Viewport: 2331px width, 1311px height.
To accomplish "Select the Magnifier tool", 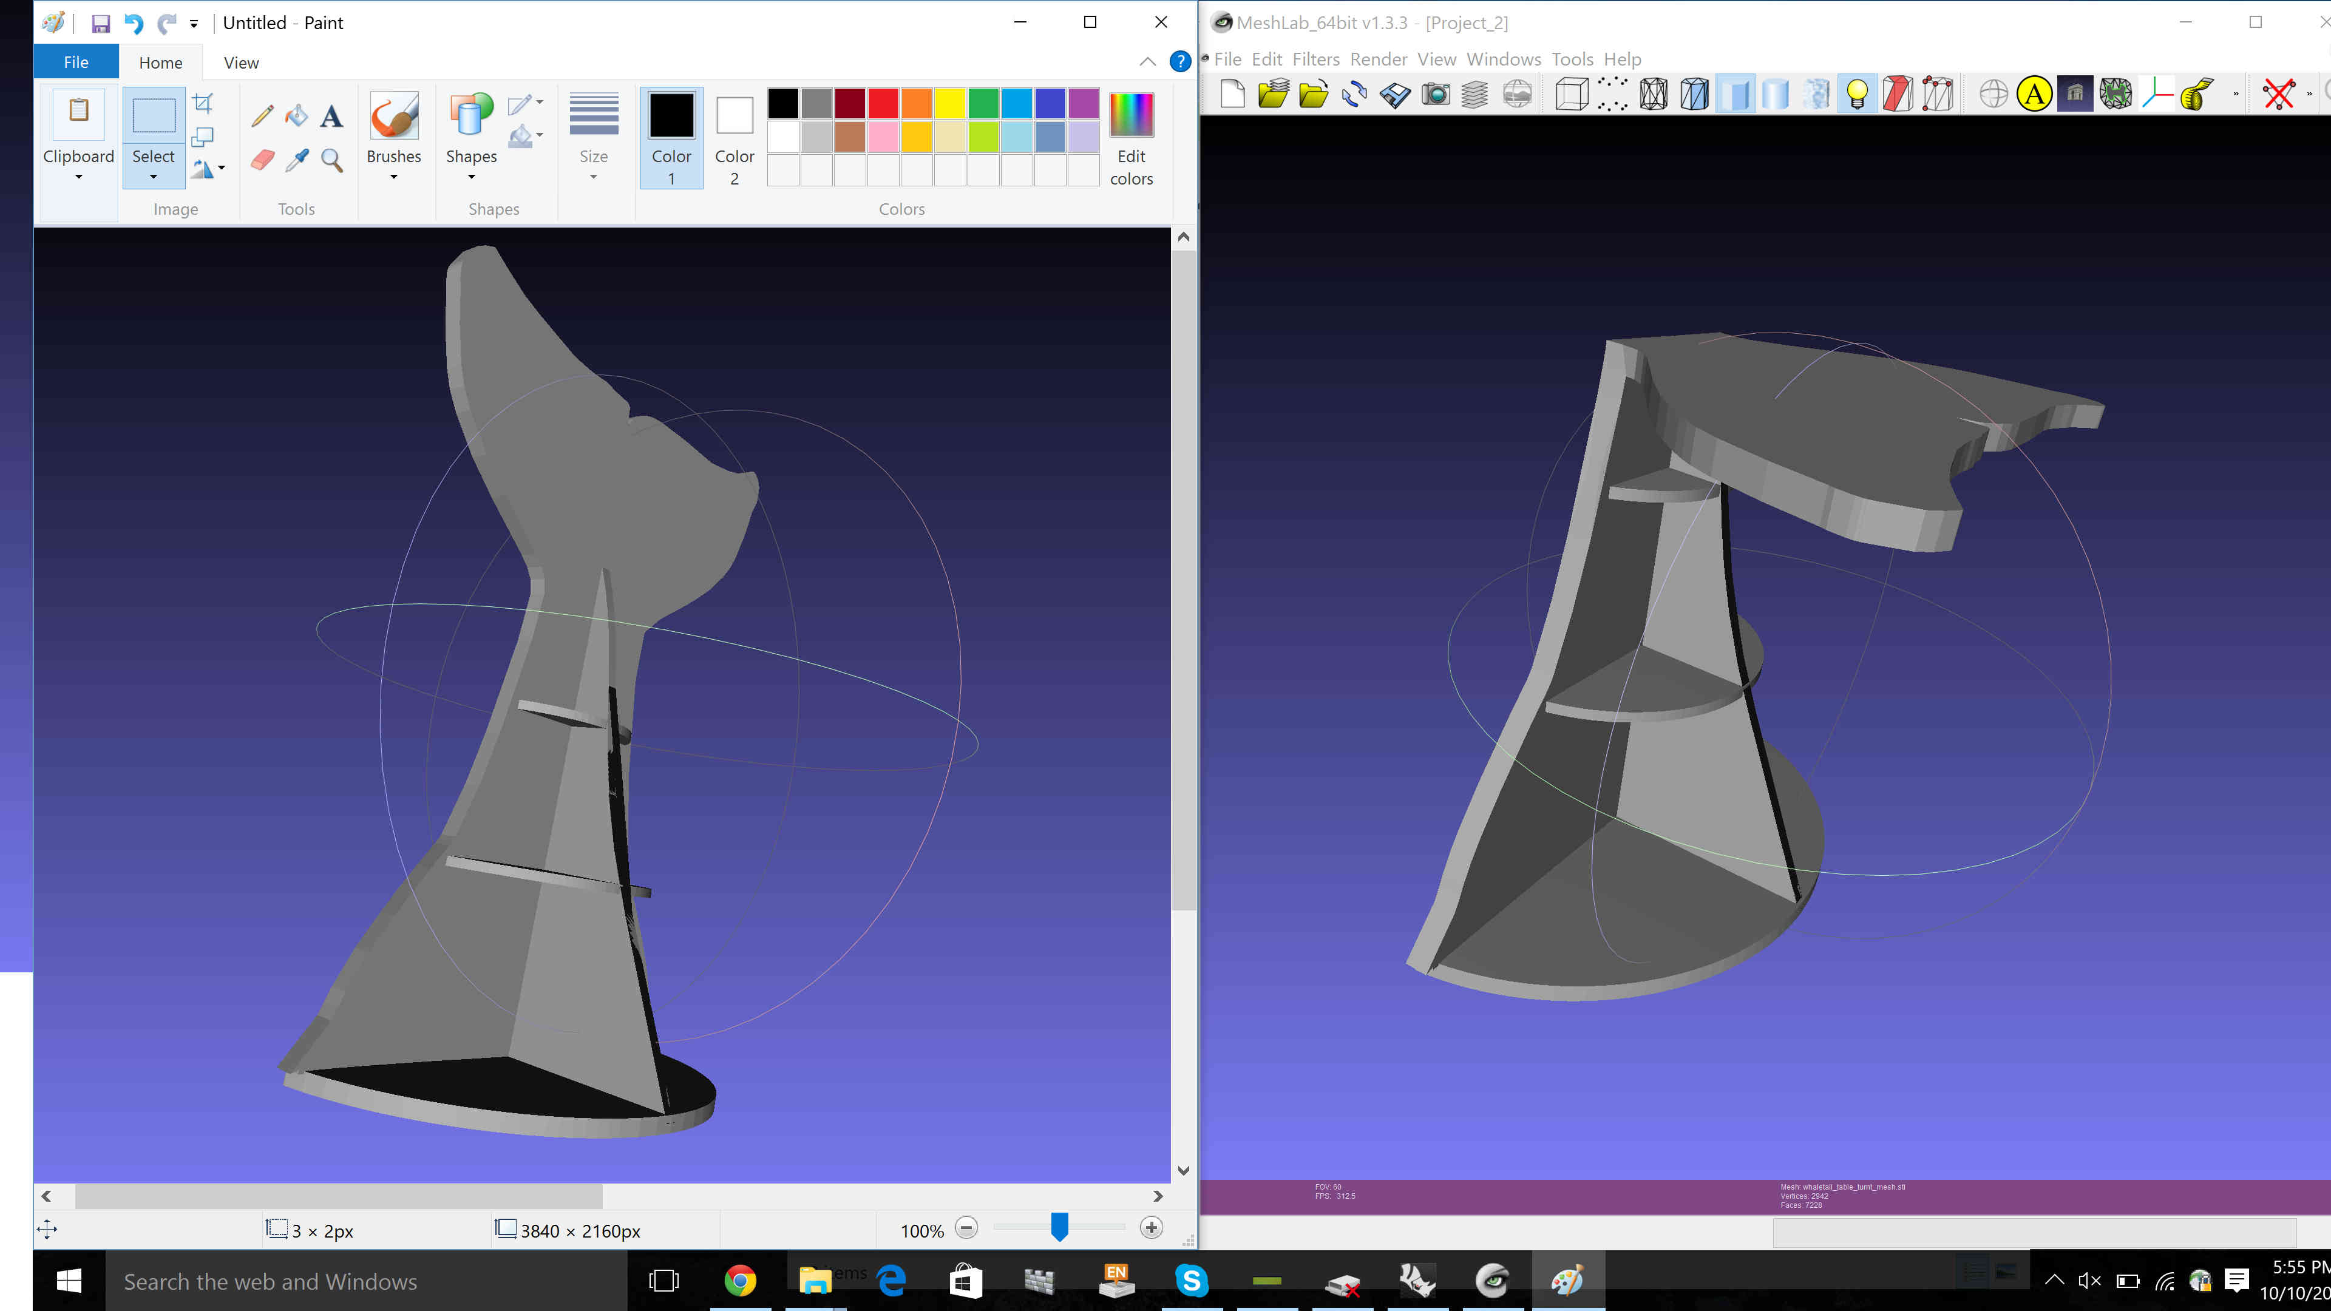I will [332, 160].
